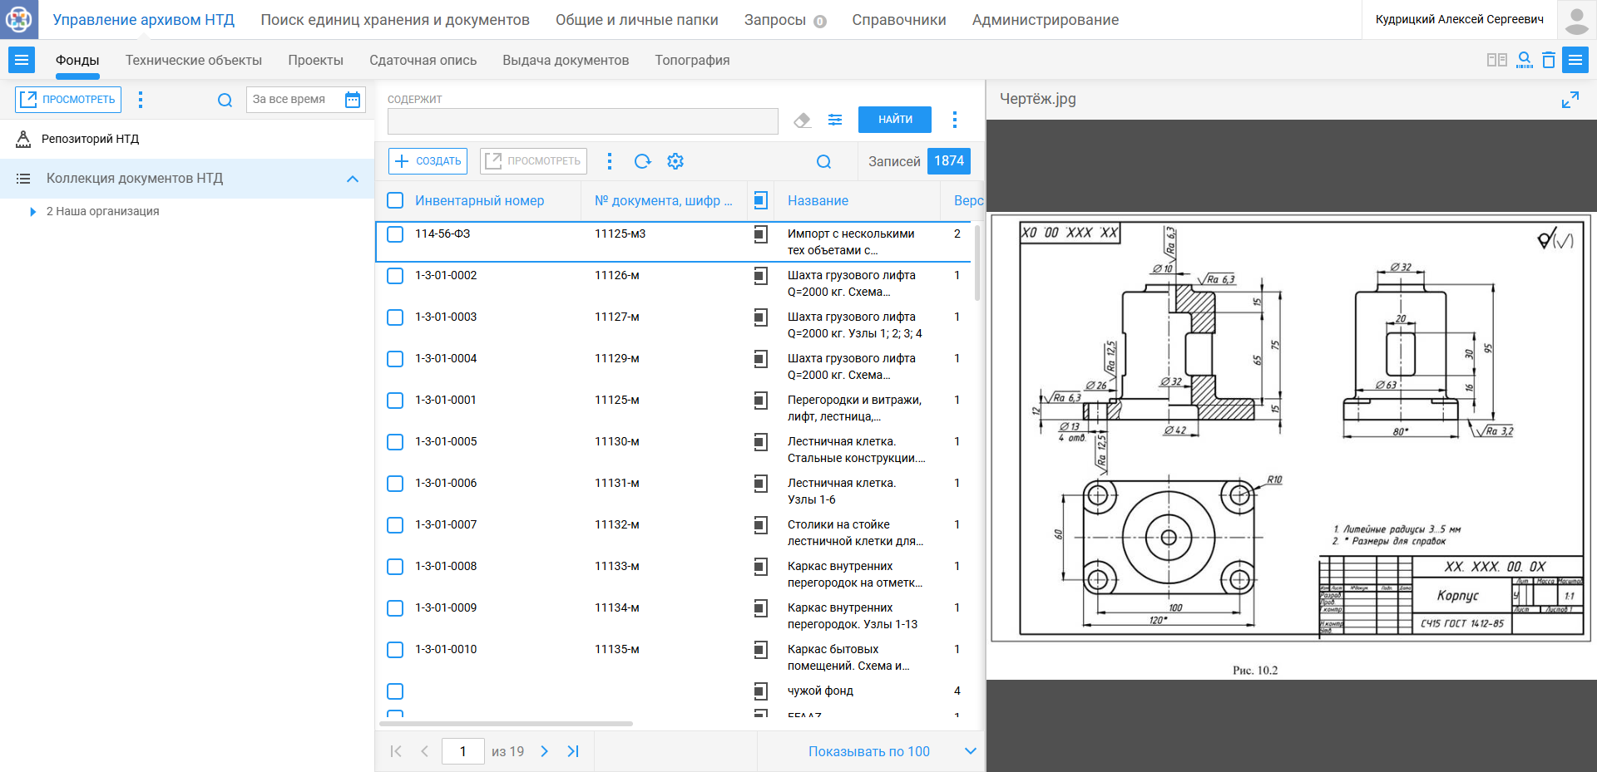Screen dimensions: 1597x772
Task: Check the row 1-3-01-0006 checkbox
Action: coord(395,484)
